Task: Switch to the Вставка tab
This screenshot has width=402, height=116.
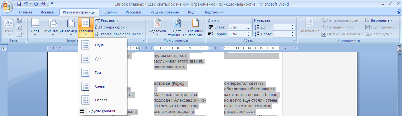Action: click(x=47, y=12)
